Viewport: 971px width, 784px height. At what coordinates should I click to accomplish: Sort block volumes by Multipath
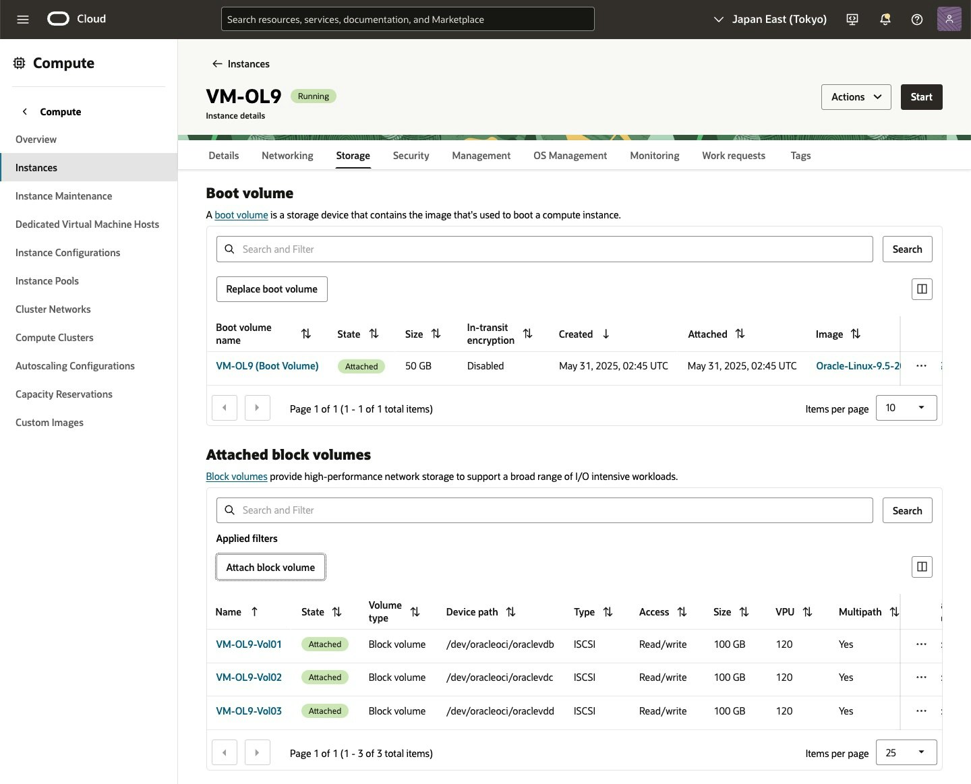(x=894, y=612)
